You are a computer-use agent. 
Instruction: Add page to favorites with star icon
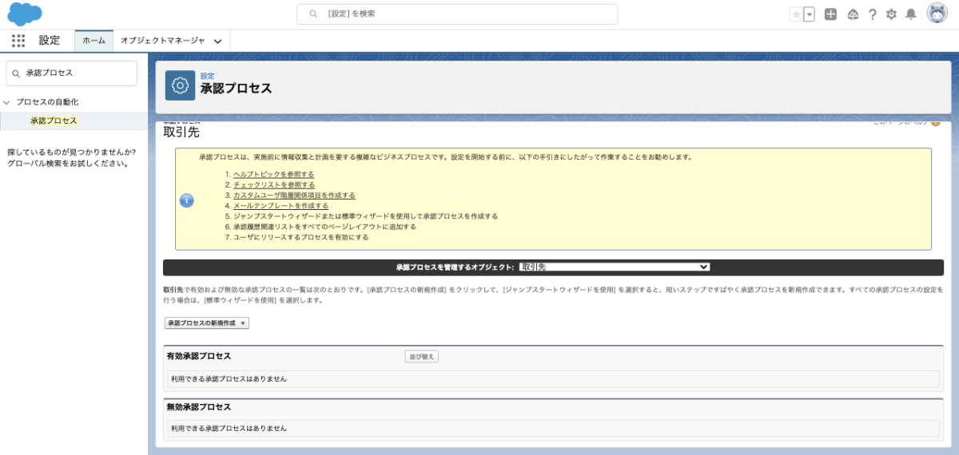point(795,14)
